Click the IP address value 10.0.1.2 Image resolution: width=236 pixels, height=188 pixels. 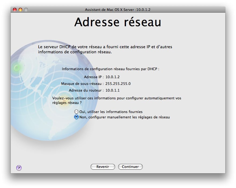tap(112, 77)
